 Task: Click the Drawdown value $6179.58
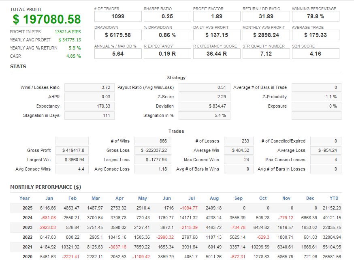[118, 35]
